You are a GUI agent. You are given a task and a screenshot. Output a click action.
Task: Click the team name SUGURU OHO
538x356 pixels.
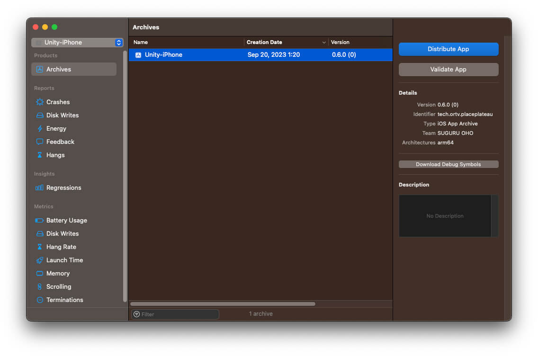tap(455, 133)
